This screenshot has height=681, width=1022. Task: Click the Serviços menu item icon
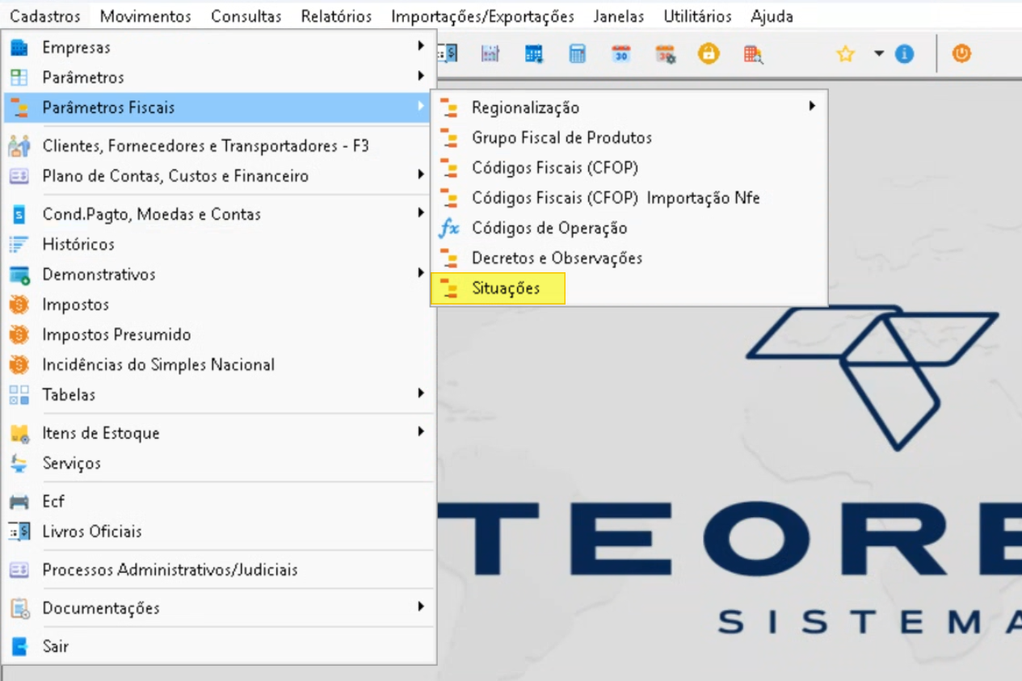point(19,463)
